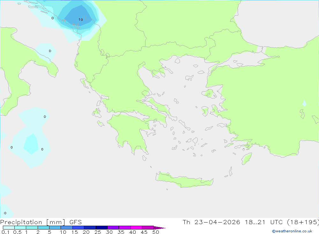Click the legend label 50
319x234 pixels.
[156, 232]
